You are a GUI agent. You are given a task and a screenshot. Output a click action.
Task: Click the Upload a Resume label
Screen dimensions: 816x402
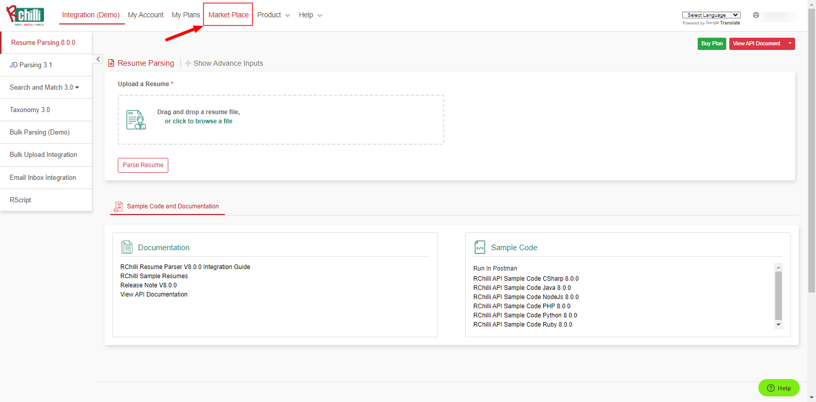tap(145, 84)
